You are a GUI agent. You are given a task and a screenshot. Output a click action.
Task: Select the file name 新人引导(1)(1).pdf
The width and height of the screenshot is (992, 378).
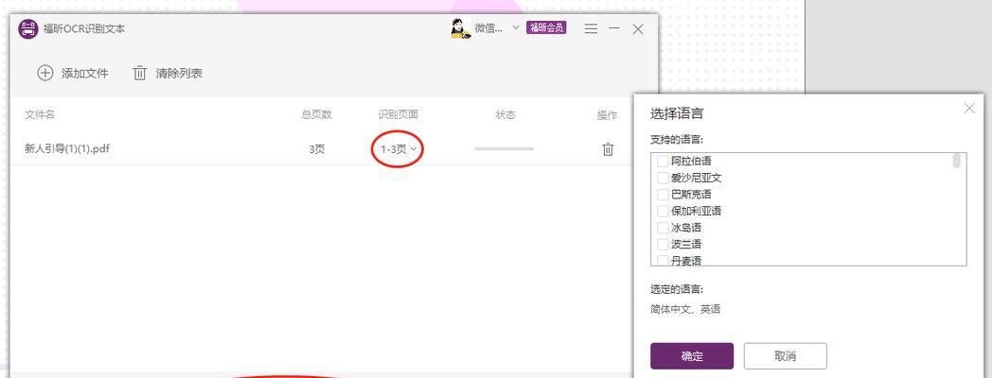click(x=68, y=149)
